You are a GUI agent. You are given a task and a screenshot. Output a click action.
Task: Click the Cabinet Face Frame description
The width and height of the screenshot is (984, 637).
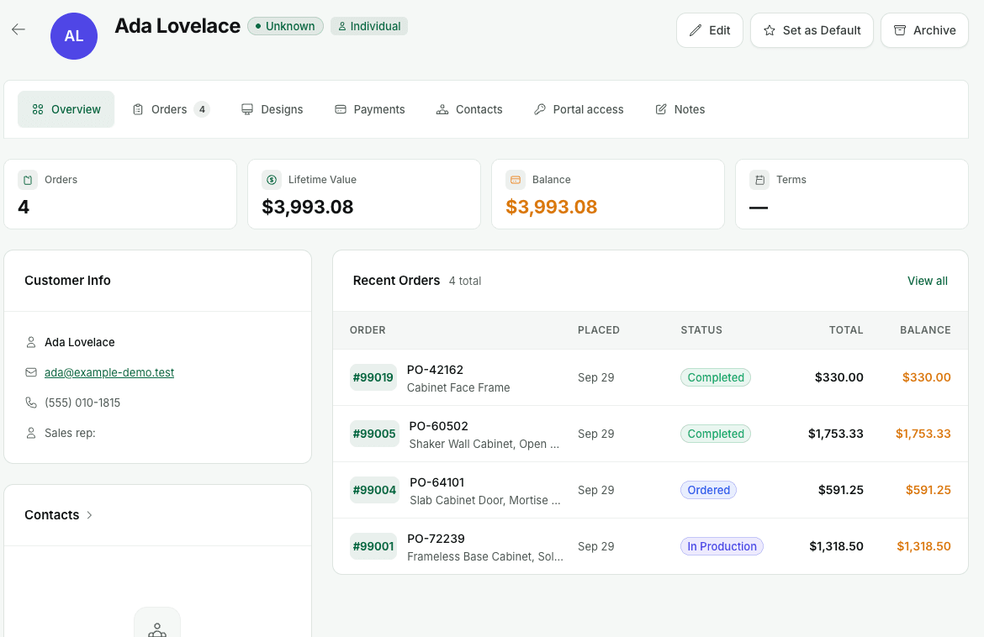458,387
